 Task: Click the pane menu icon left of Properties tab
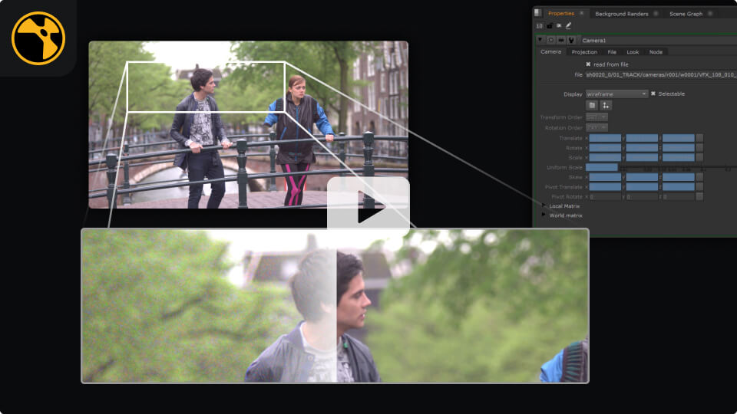click(538, 13)
